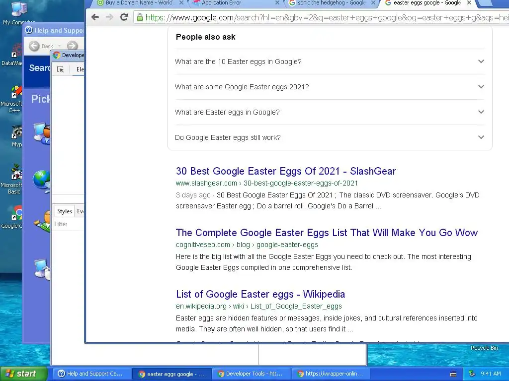Select the inspect element tool in DevTools
This screenshot has width=509, height=381.
tap(60, 69)
